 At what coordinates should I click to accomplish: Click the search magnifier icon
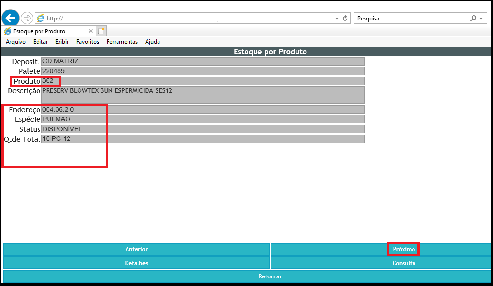(473, 18)
